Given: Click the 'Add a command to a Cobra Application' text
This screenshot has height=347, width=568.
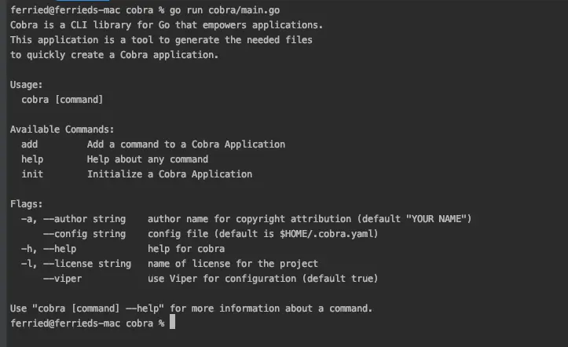Looking at the screenshot, I should [x=186, y=144].
